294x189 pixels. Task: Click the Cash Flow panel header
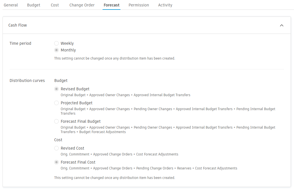tap(18, 25)
